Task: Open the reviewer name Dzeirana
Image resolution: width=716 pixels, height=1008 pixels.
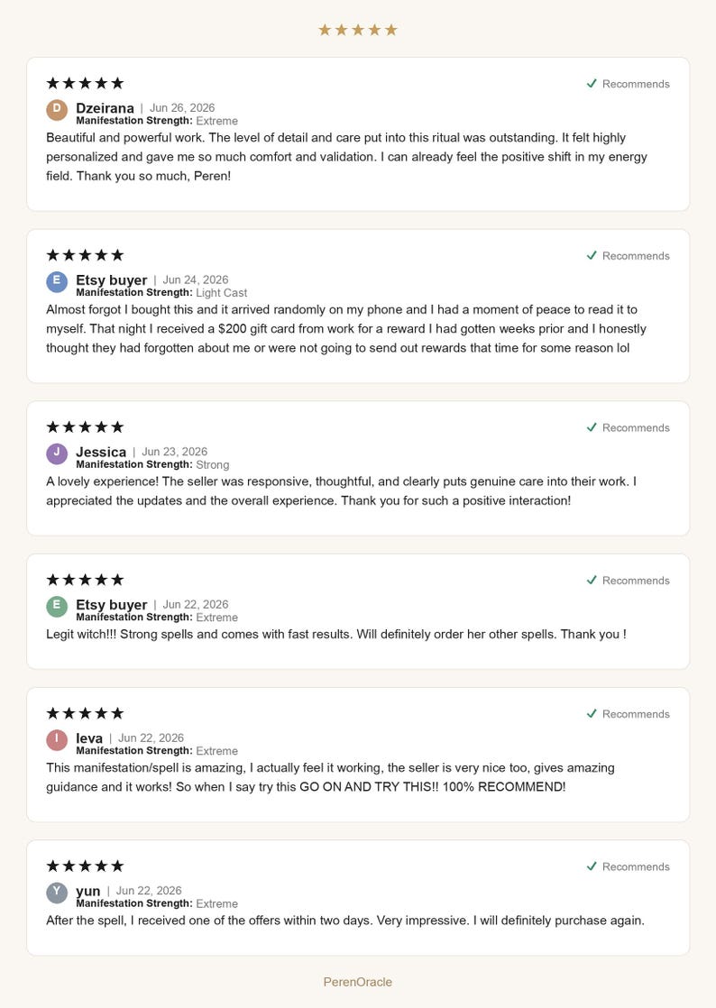Action: click(105, 108)
